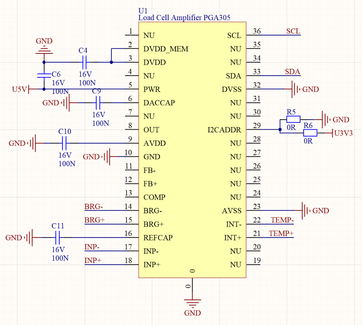Select capacitor C11 symbol on REFCAP line
The width and height of the screenshot is (362, 325).
57,238
